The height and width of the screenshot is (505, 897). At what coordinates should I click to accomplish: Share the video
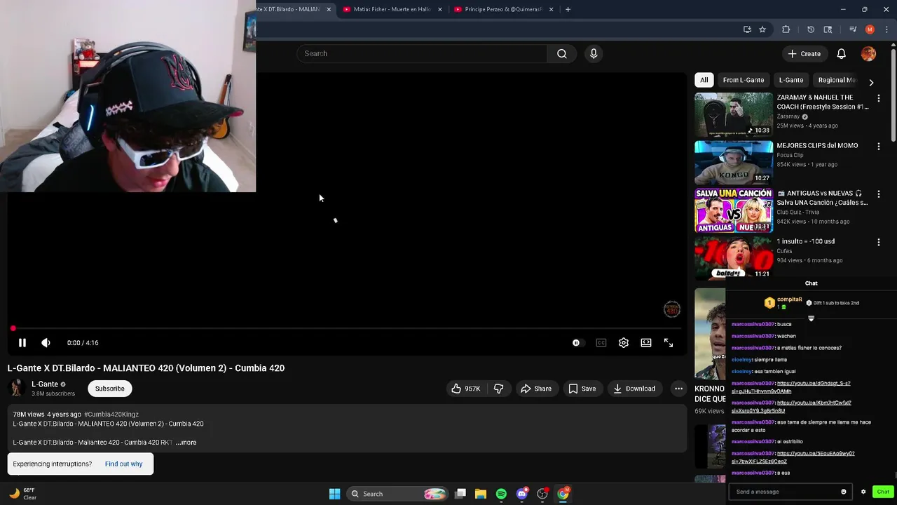pos(536,389)
